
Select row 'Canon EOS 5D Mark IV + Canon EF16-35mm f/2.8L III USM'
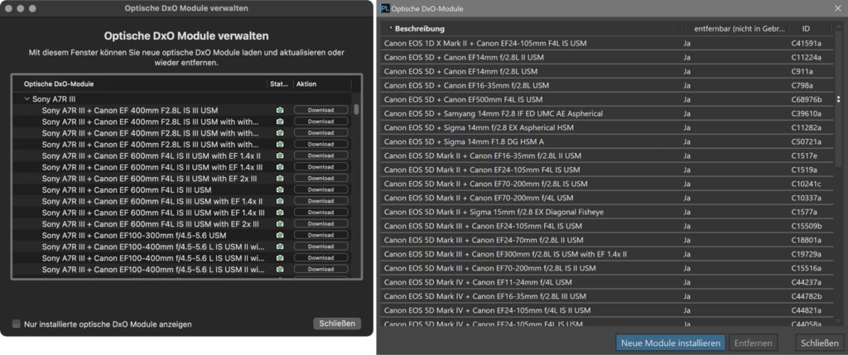click(608, 296)
